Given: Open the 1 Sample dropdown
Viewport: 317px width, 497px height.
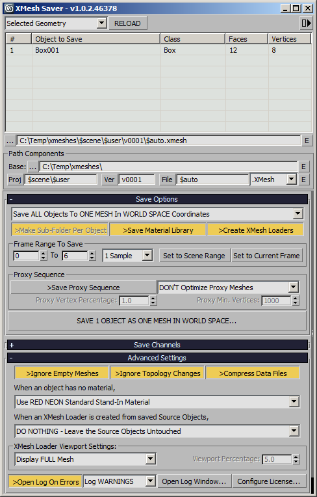Looking at the screenshot, I should [128, 256].
